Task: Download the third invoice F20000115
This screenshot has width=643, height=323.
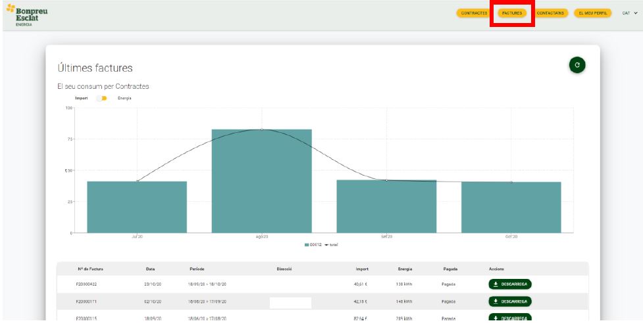Action: [x=509, y=318]
